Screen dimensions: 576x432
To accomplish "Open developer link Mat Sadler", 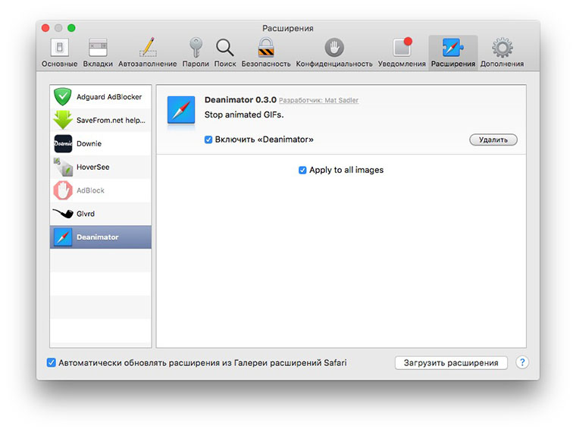I will (318, 100).
